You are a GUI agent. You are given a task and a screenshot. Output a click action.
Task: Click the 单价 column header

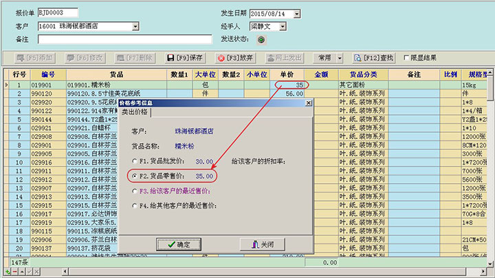(287, 74)
